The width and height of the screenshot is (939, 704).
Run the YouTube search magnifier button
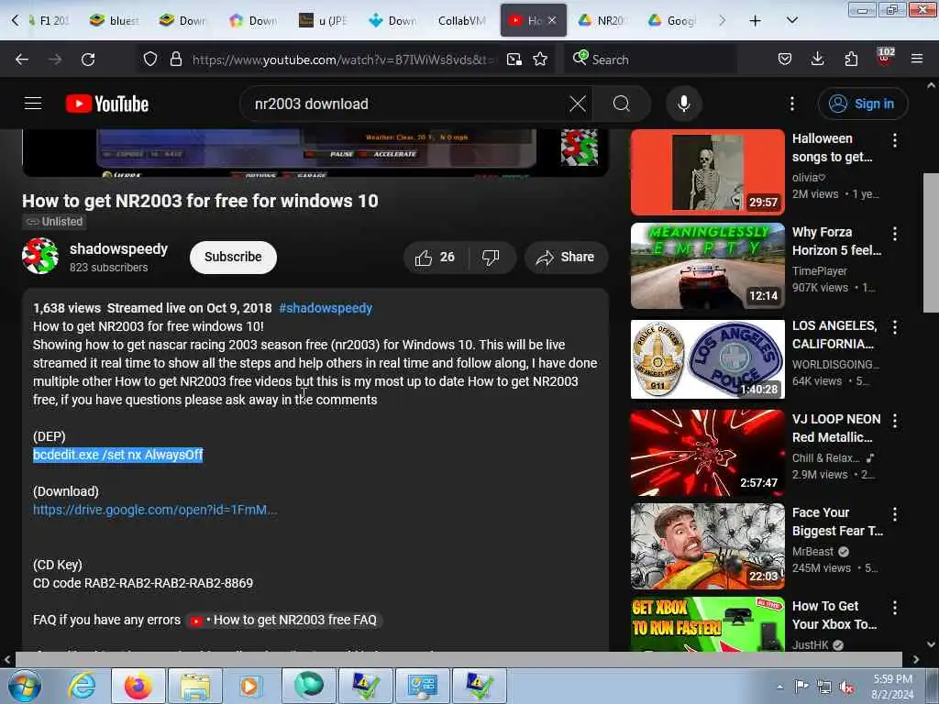[x=622, y=104]
